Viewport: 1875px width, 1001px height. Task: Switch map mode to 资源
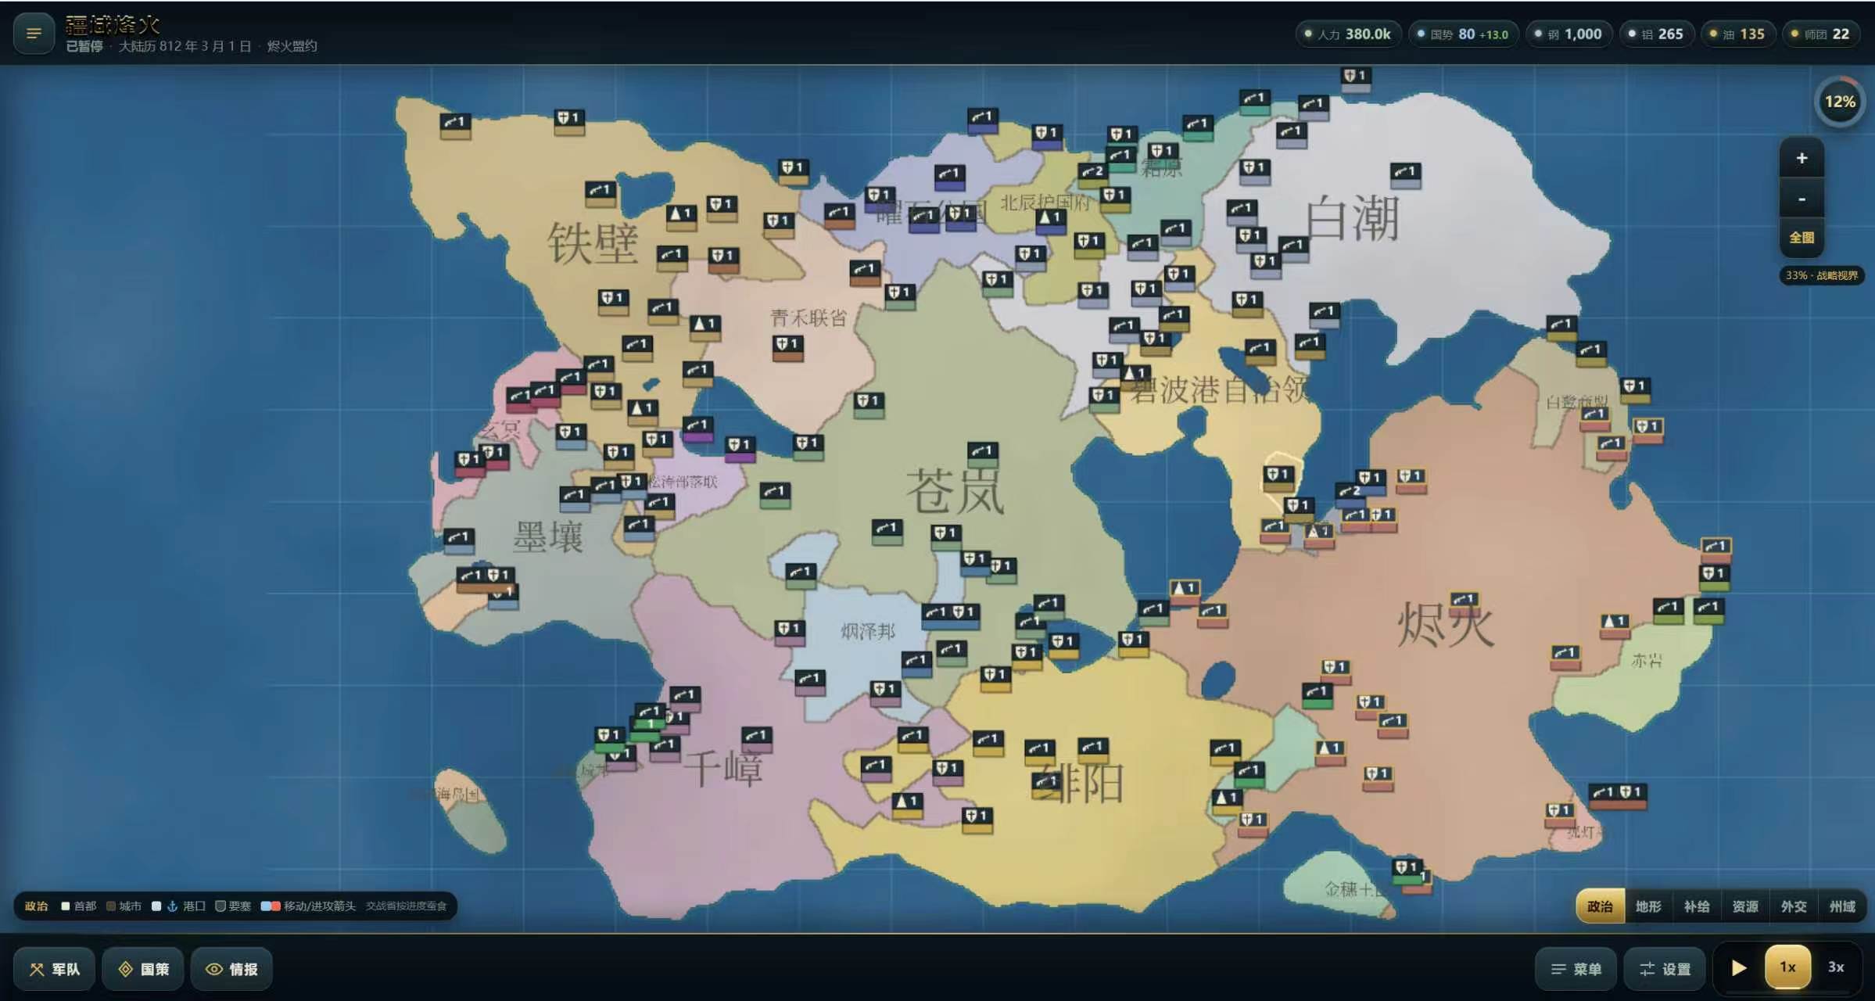click(1745, 906)
